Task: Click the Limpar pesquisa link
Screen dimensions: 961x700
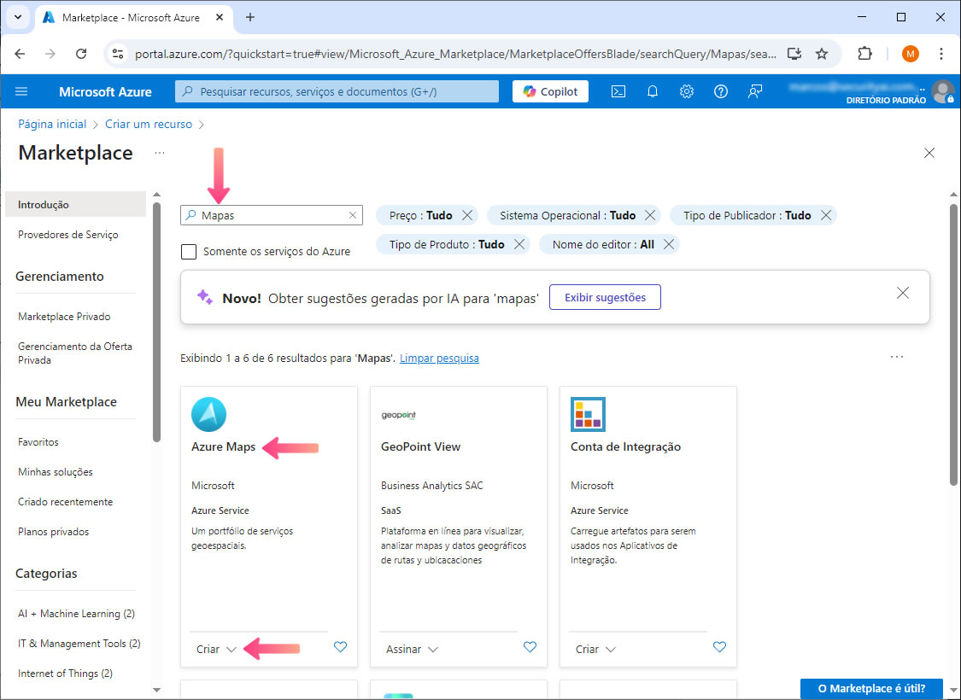Action: click(439, 359)
